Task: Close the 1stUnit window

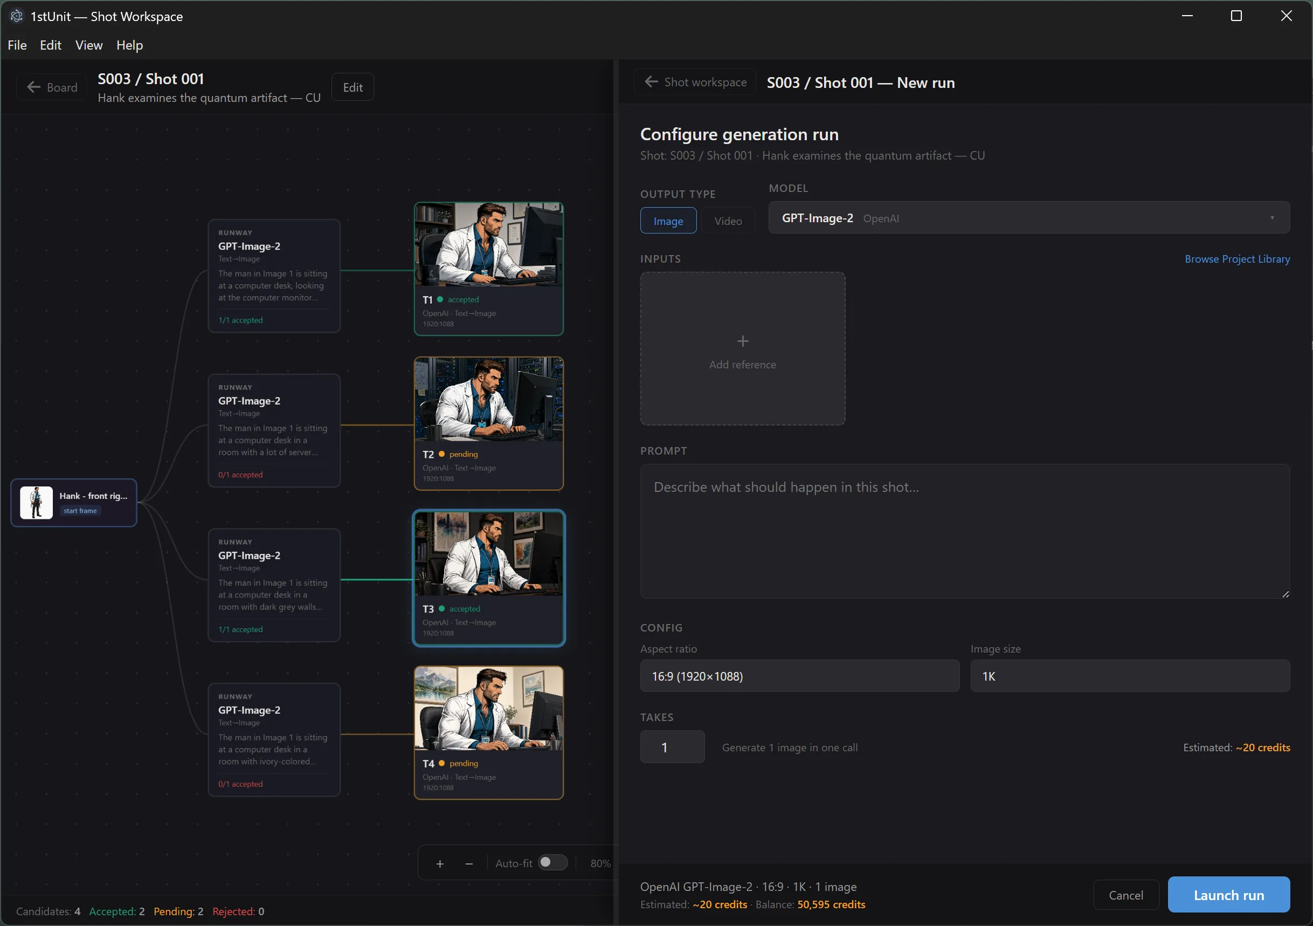Action: [x=1286, y=16]
